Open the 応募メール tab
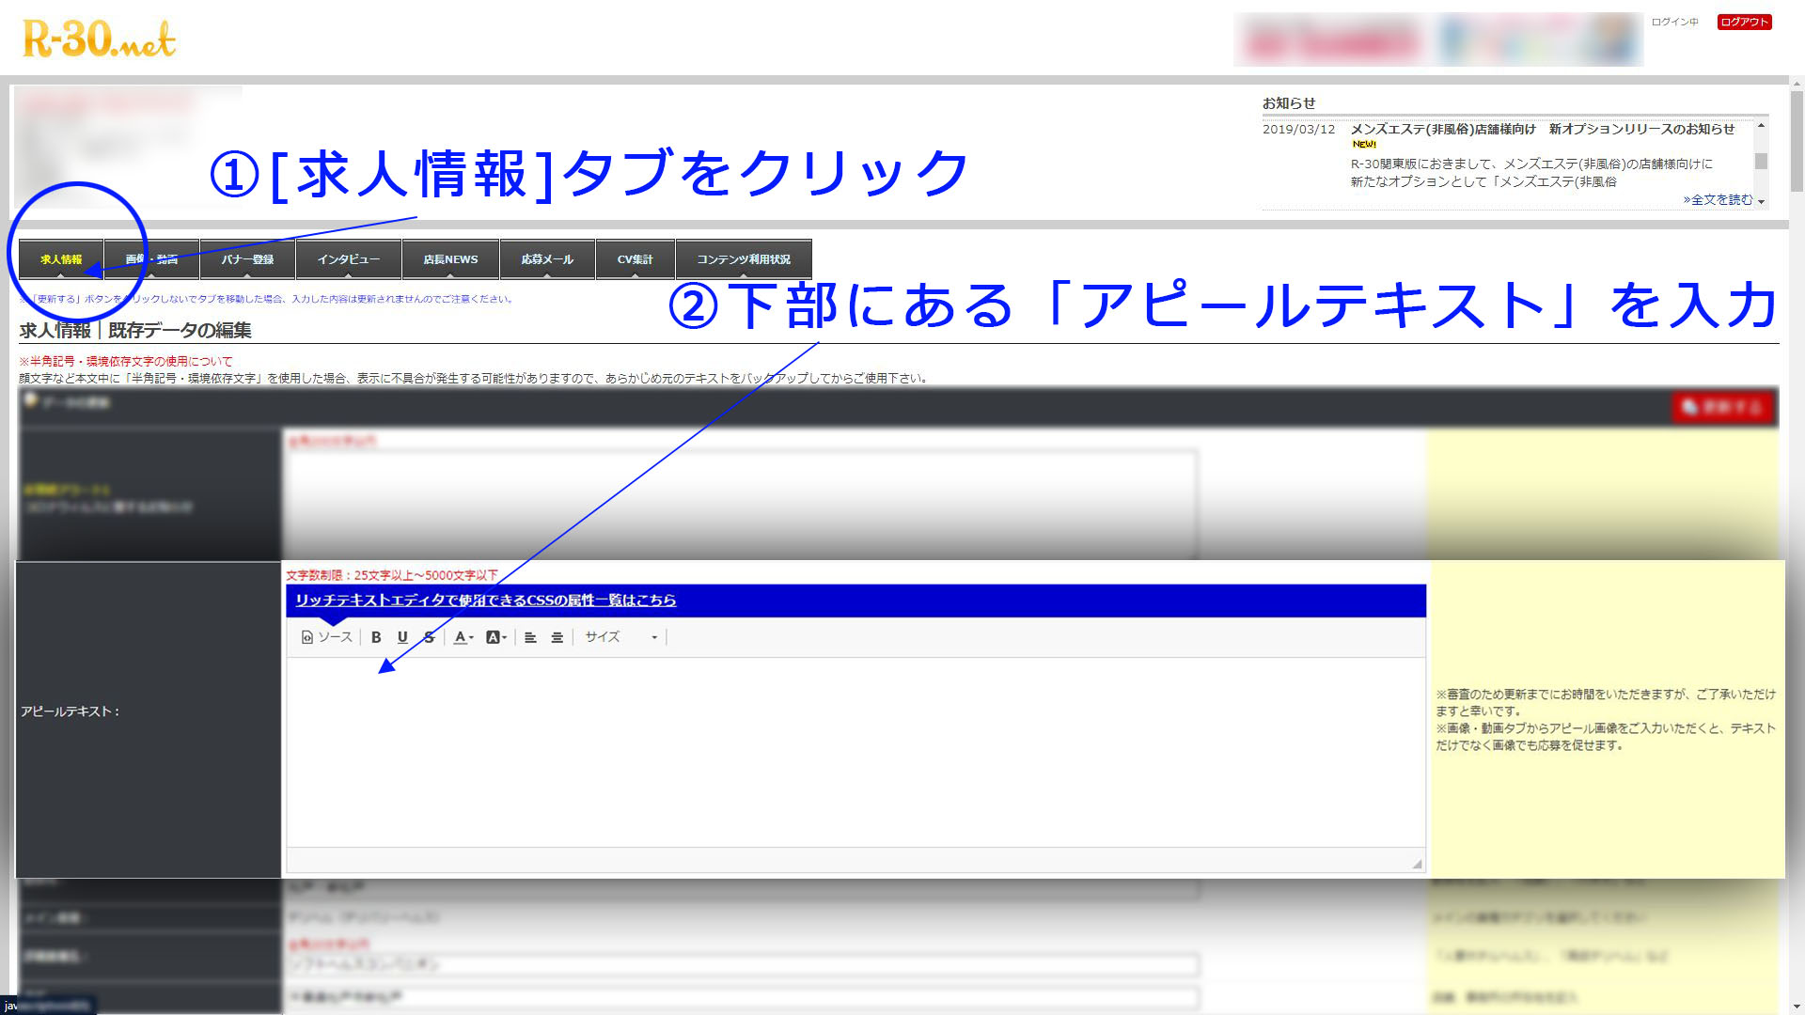The image size is (1805, 1015). click(x=547, y=259)
